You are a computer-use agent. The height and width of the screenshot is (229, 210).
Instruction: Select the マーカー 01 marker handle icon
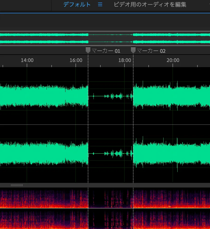[88, 50]
